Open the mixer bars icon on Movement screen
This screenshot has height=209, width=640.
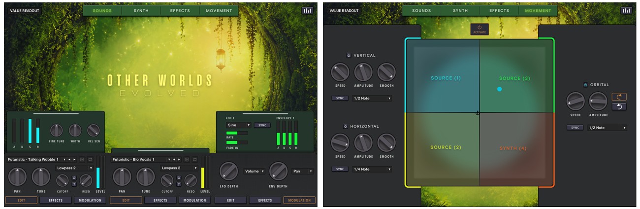coord(626,10)
